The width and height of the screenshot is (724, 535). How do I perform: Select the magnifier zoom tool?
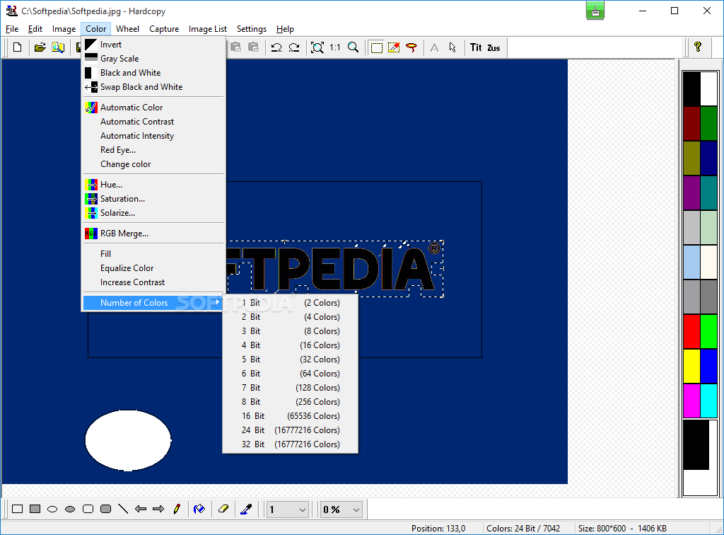(354, 47)
